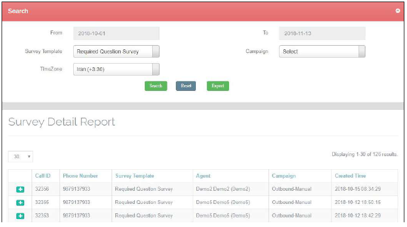Image resolution: width=407 pixels, height=227 pixels.
Task: Expand row details for Call ID 32356
Action: coord(20,189)
